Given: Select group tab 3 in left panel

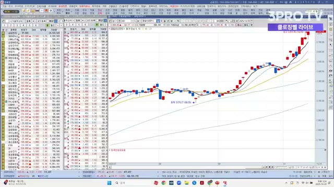Looking at the screenshot, I should click(17, 25).
